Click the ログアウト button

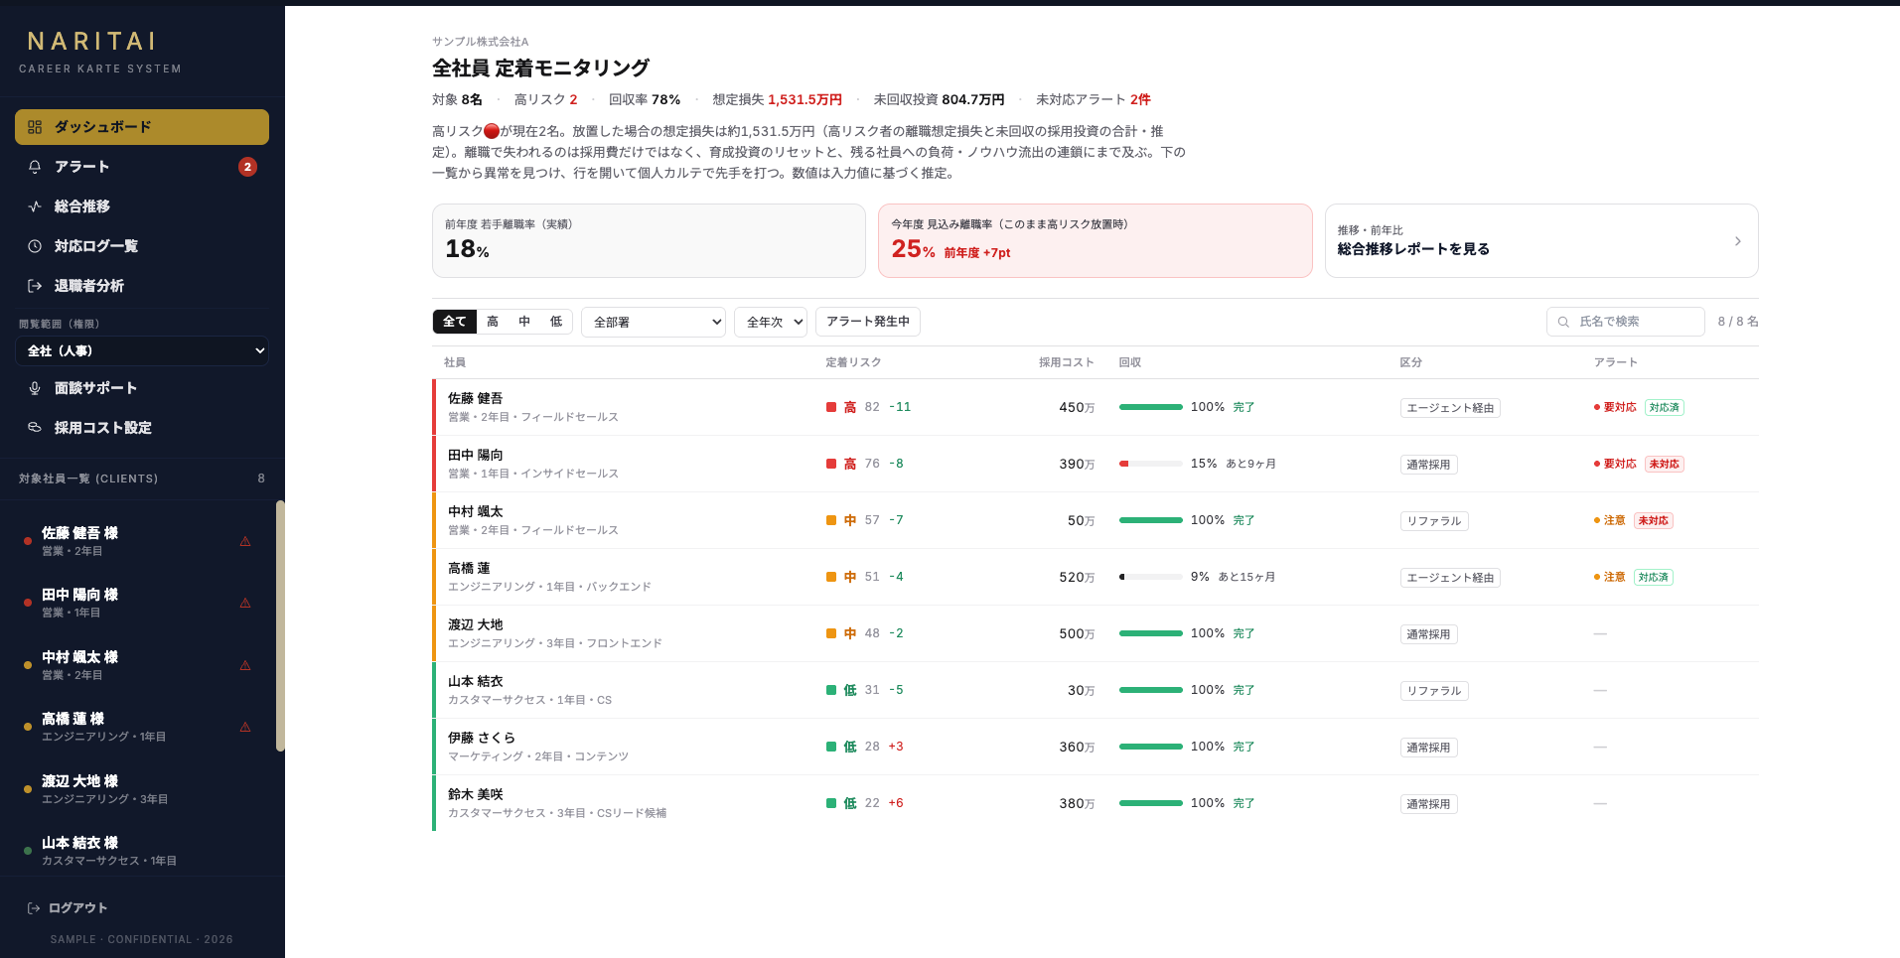(x=68, y=908)
